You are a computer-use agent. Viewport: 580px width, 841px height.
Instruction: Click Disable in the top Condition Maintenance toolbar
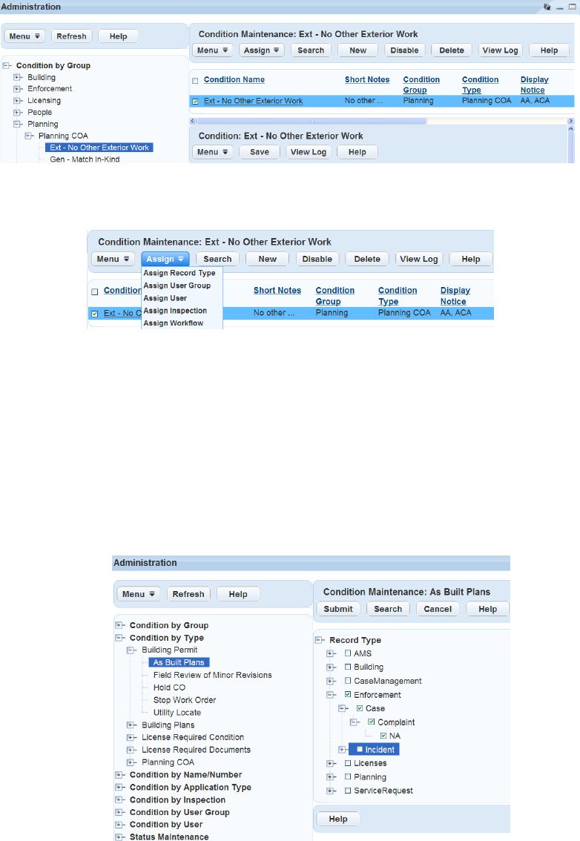point(404,50)
